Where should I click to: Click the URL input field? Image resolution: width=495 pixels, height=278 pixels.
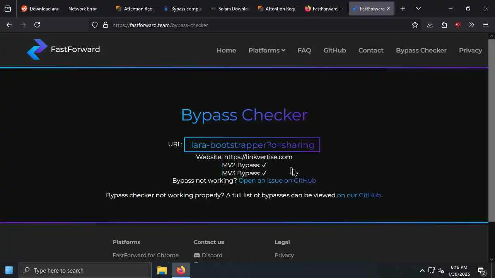[x=252, y=145]
